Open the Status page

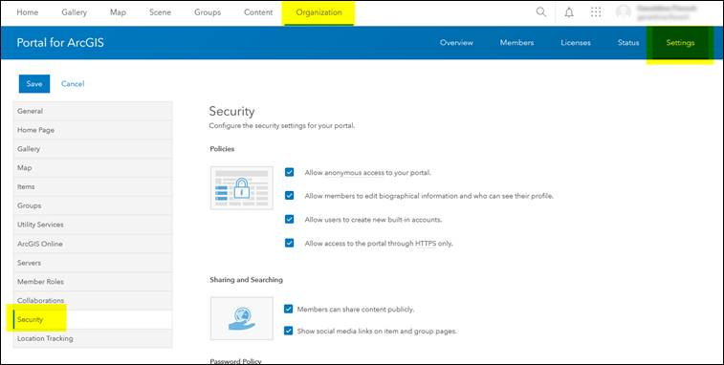628,42
